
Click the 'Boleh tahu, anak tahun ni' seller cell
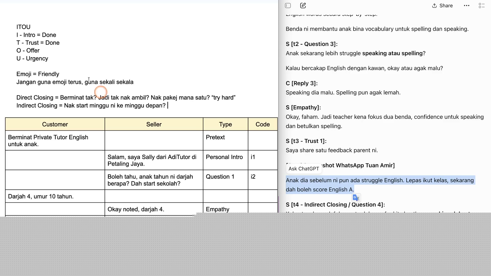coord(154,180)
